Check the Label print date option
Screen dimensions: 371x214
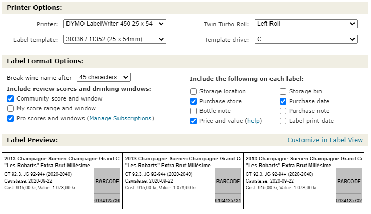[283, 121]
